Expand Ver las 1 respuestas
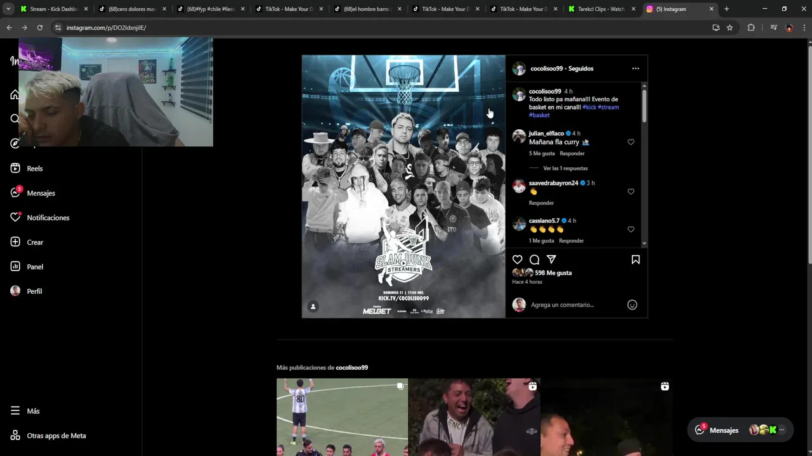 coord(565,168)
